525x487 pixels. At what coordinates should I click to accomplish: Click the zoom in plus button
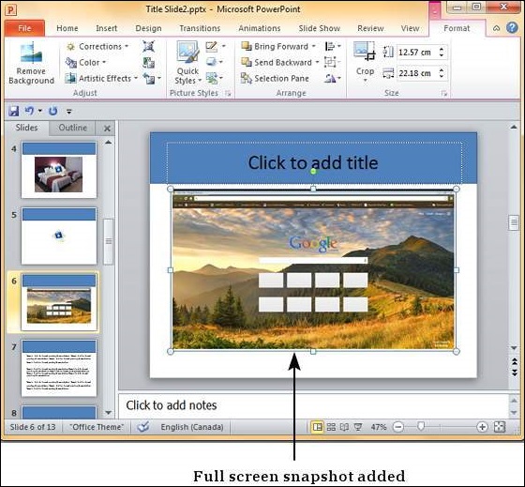pyautogui.click(x=482, y=427)
